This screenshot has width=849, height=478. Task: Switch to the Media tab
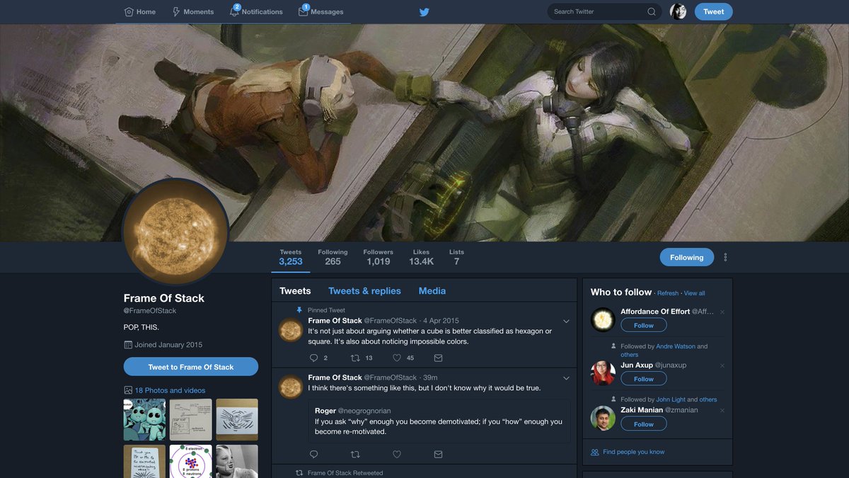(432, 291)
